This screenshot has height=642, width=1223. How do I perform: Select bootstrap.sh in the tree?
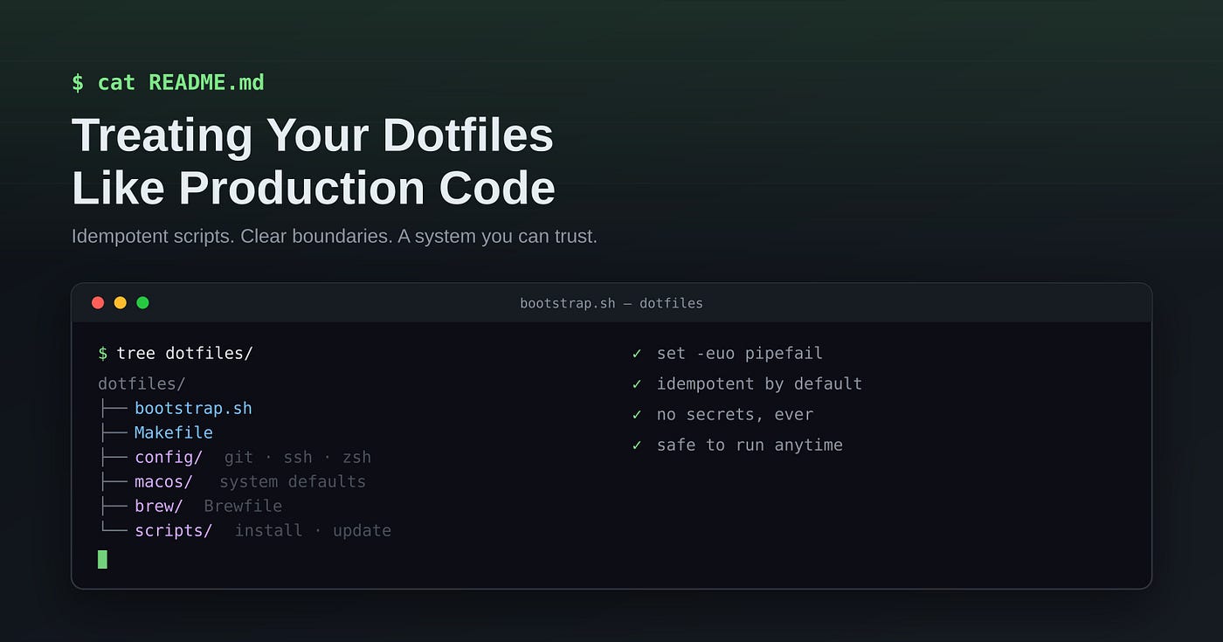tap(193, 409)
